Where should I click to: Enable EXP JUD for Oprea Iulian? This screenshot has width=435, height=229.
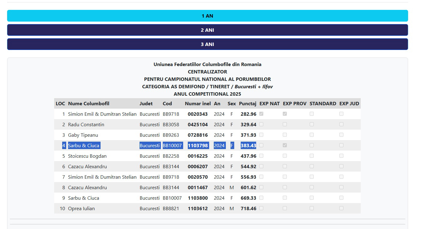tap(341, 208)
